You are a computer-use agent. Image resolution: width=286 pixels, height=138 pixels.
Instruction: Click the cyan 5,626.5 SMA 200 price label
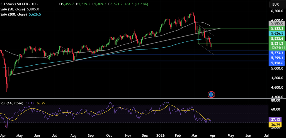pyautogui.click(x=276, y=34)
